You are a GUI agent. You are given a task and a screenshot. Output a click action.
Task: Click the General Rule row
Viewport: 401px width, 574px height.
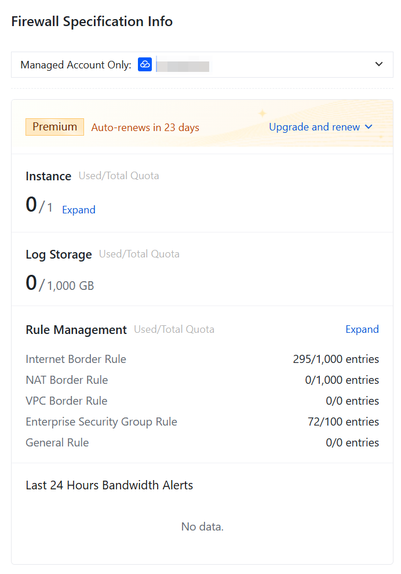(202, 442)
